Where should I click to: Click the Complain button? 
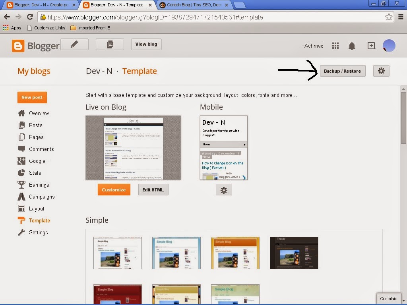pyautogui.click(x=389, y=299)
